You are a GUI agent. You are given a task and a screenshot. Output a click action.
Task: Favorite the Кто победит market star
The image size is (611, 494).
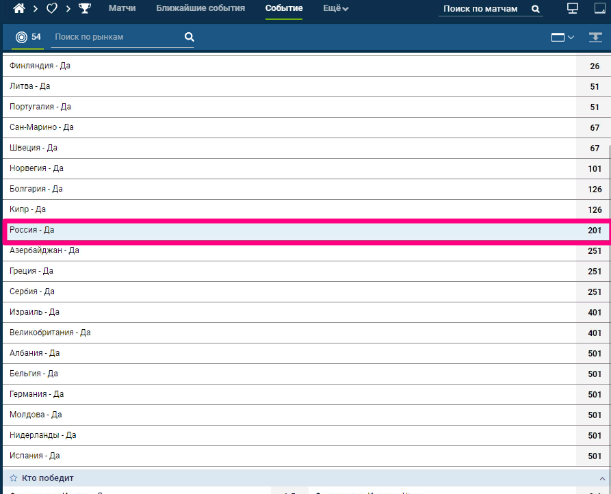point(13,478)
